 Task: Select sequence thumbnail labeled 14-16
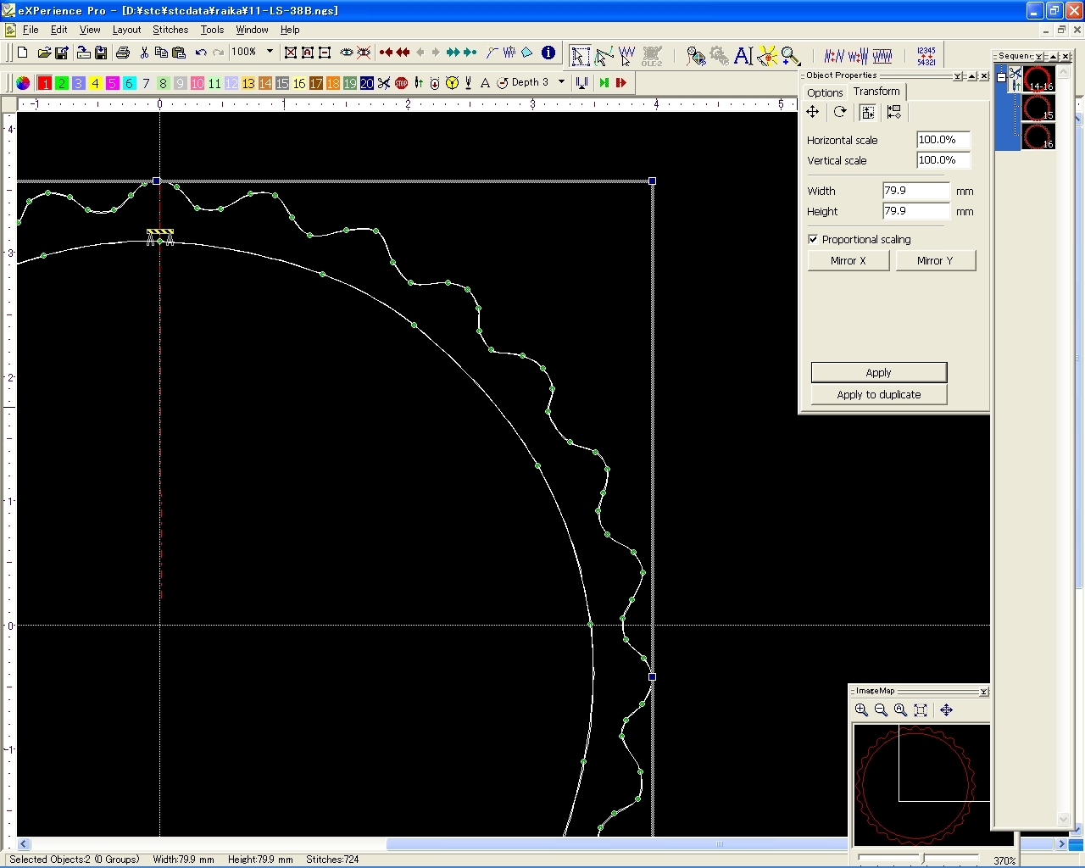[x=1038, y=79]
